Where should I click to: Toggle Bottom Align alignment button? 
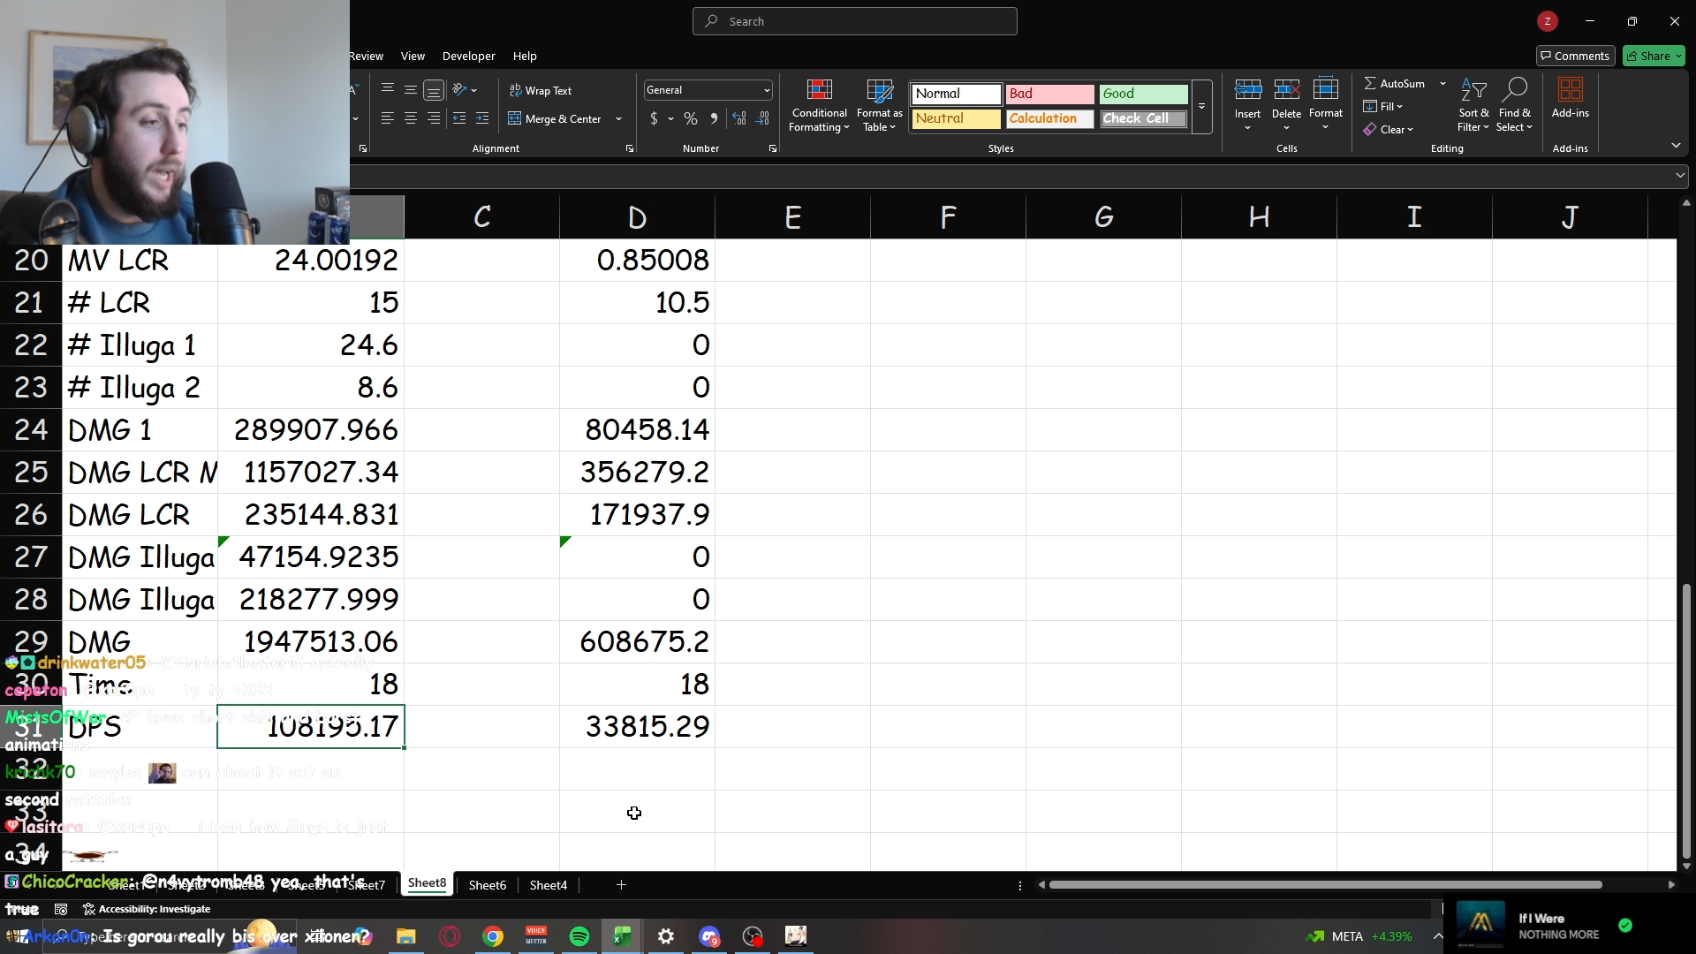coord(434,90)
